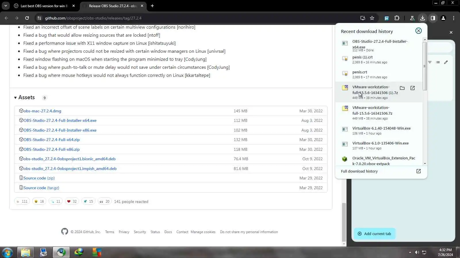The image size is (460, 258).
Task: Toggle the hooray reaction with 11
Action: 55,202
